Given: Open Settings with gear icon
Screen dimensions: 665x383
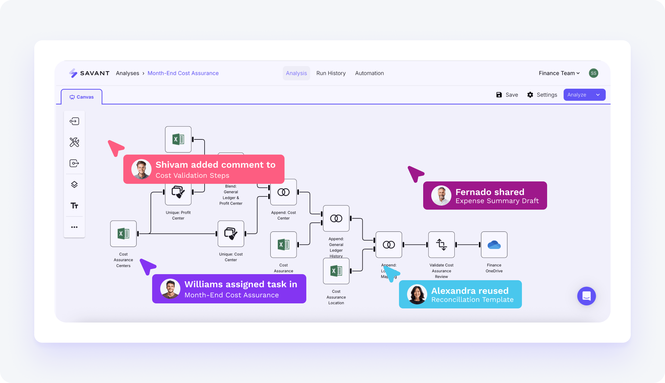Looking at the screenshot, I should click(542, 95).
